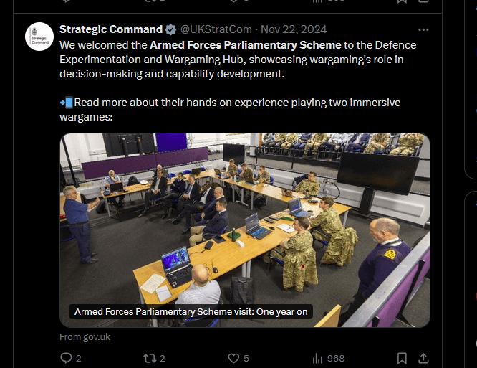Open the view analytics bar chart icon
This screenshot has height=368, width=477.
coord(317,358)
